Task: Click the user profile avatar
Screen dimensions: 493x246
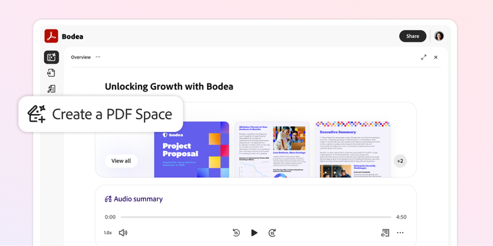Action: click(x=439, y=36)
